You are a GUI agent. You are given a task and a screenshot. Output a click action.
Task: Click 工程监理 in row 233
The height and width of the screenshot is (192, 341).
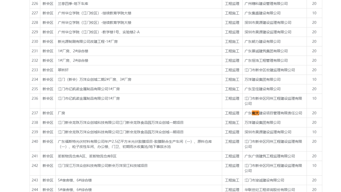232,70
